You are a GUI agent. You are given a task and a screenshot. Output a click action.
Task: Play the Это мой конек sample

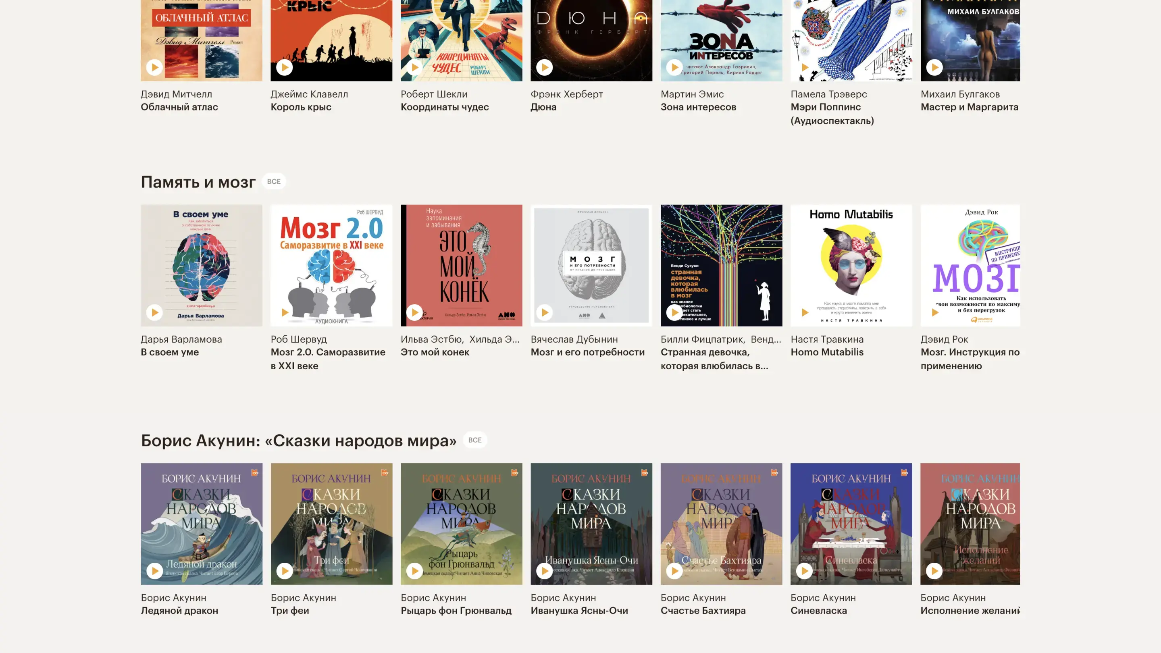tap(415, 312)
